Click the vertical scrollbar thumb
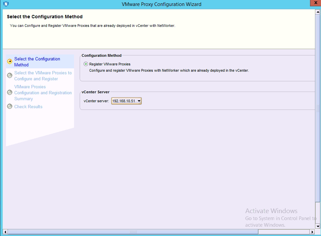The image size is (321, 236). [318, 108]
